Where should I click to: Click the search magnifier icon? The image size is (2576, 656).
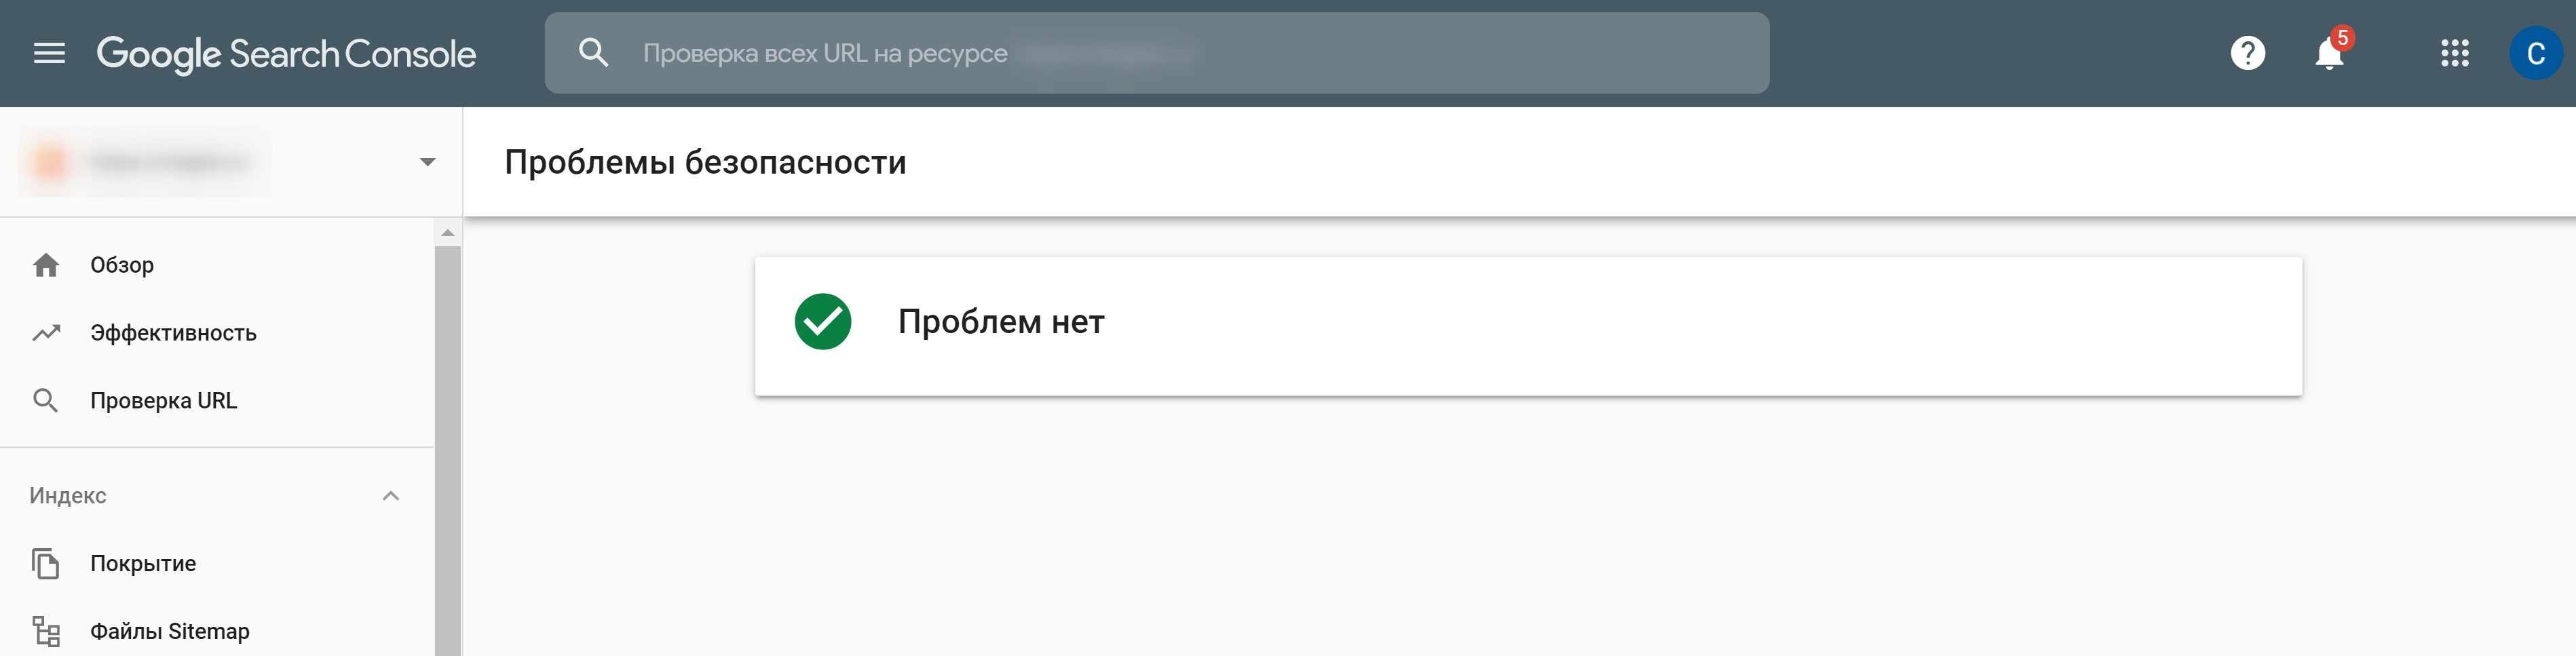pos(594,53)
